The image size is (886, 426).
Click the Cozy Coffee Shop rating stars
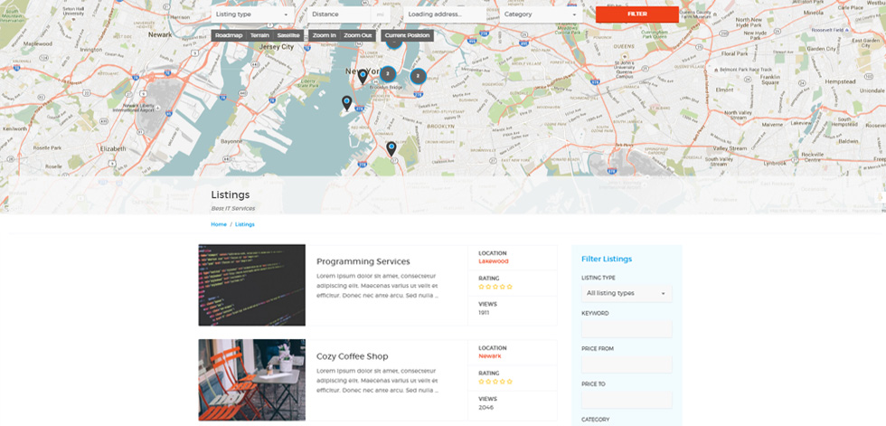pyautogui.click(x=495, y=382)
